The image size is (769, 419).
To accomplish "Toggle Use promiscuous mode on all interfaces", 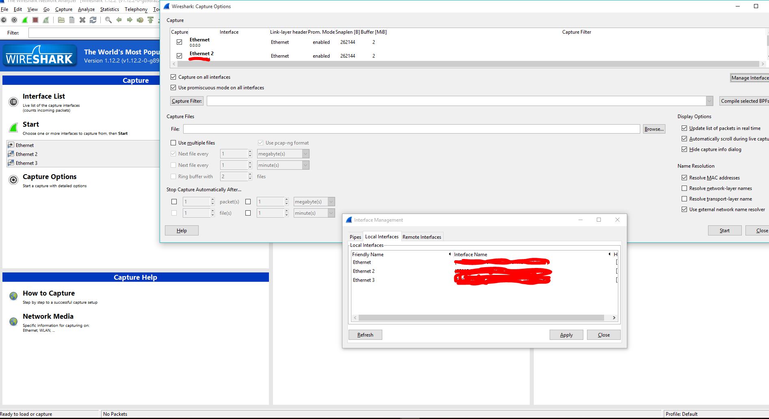I will point(173,87).
